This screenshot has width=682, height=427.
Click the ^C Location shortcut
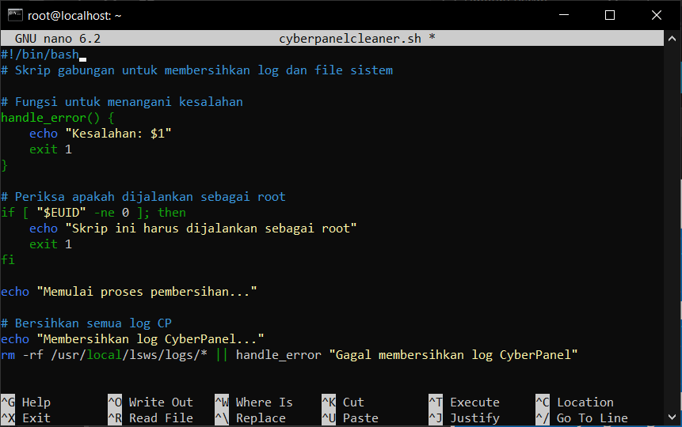(573, 402)
